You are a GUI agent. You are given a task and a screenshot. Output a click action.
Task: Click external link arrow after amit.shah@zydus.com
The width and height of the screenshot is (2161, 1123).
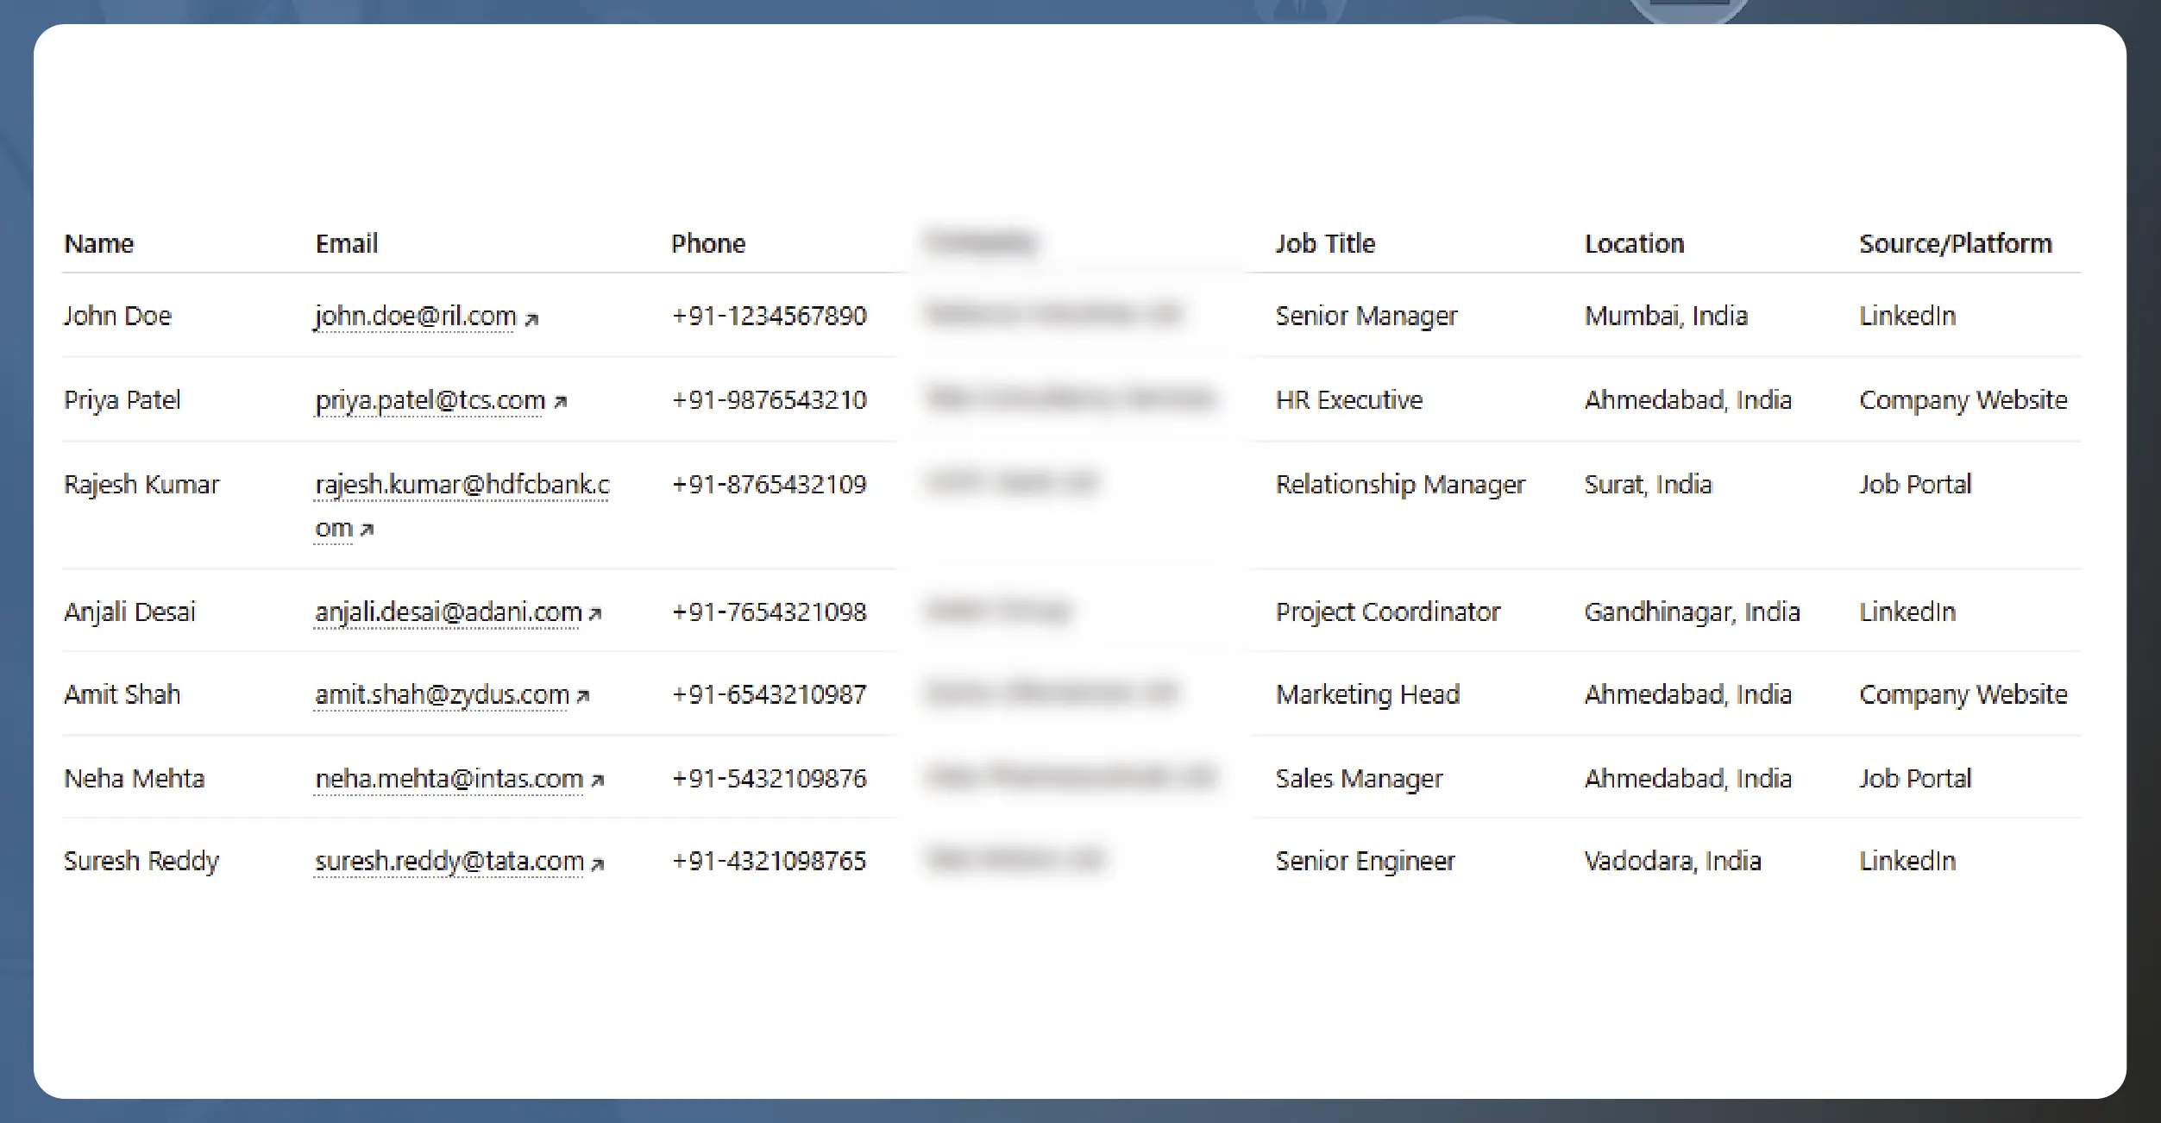pyautogui.click(x=582, y=696)
